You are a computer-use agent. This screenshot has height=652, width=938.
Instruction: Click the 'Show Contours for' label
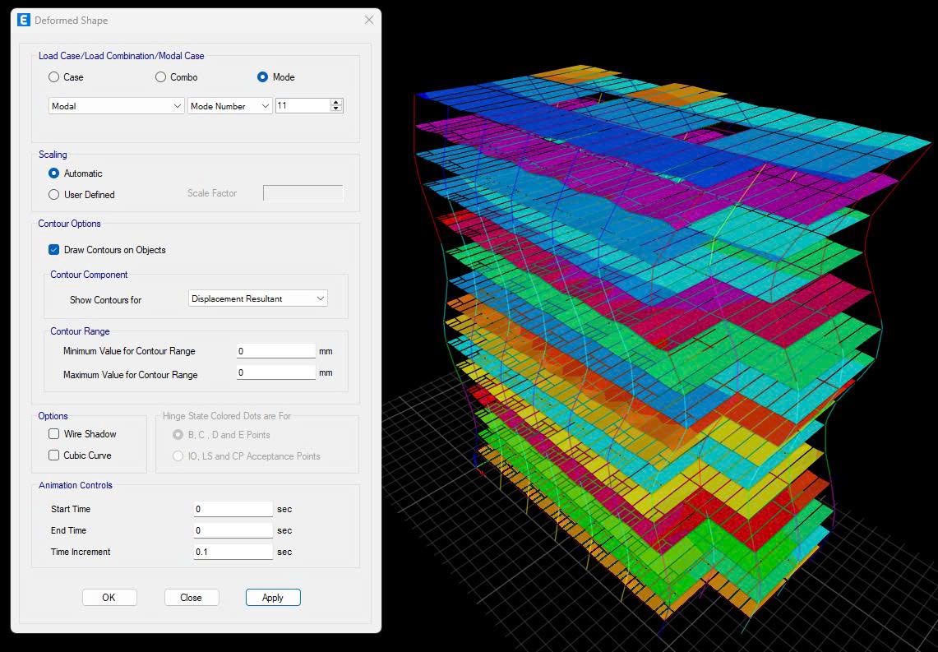click(105, 299)
